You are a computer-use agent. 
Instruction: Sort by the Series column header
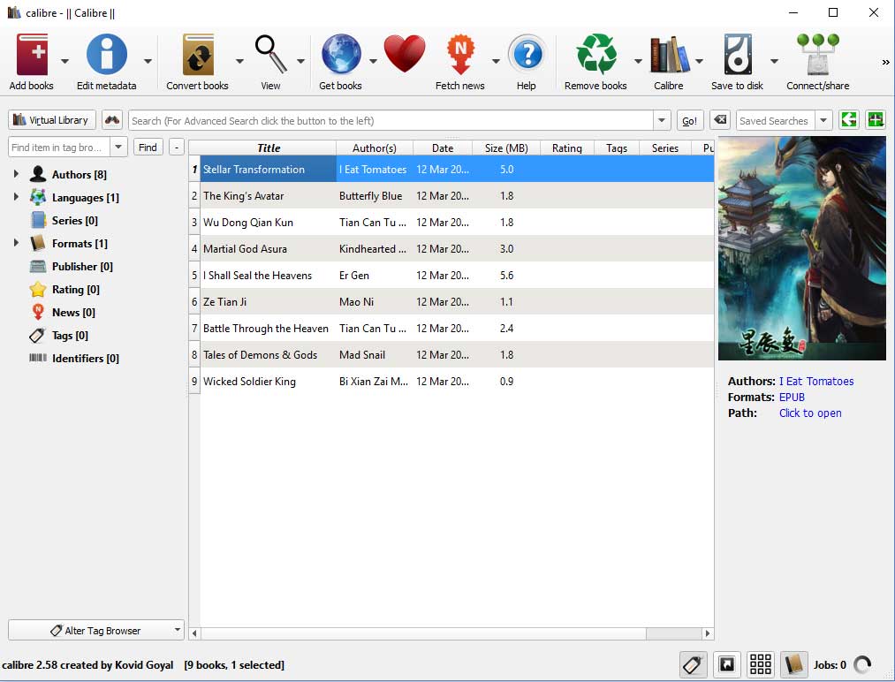665,148
